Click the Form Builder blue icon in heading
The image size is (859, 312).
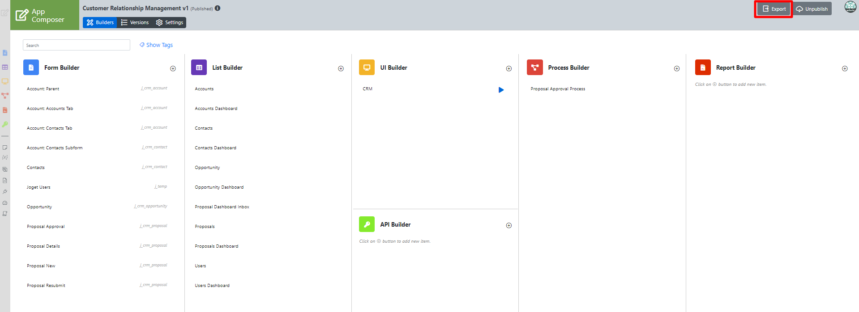[x=31, y=67]
